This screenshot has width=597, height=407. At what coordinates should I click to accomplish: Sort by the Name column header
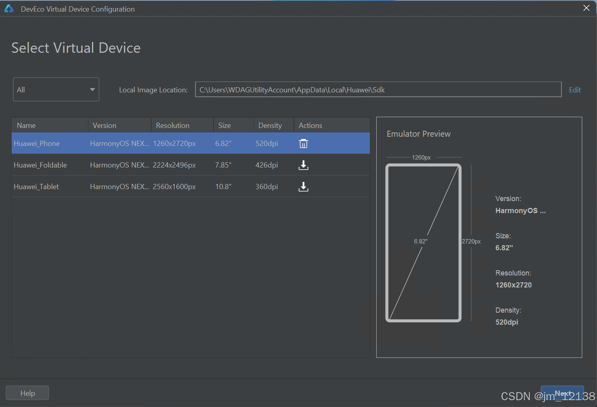coord(50,125)
